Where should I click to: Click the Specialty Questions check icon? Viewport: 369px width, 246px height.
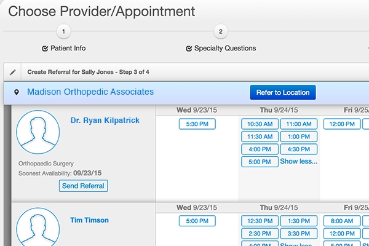coord(189,49)
